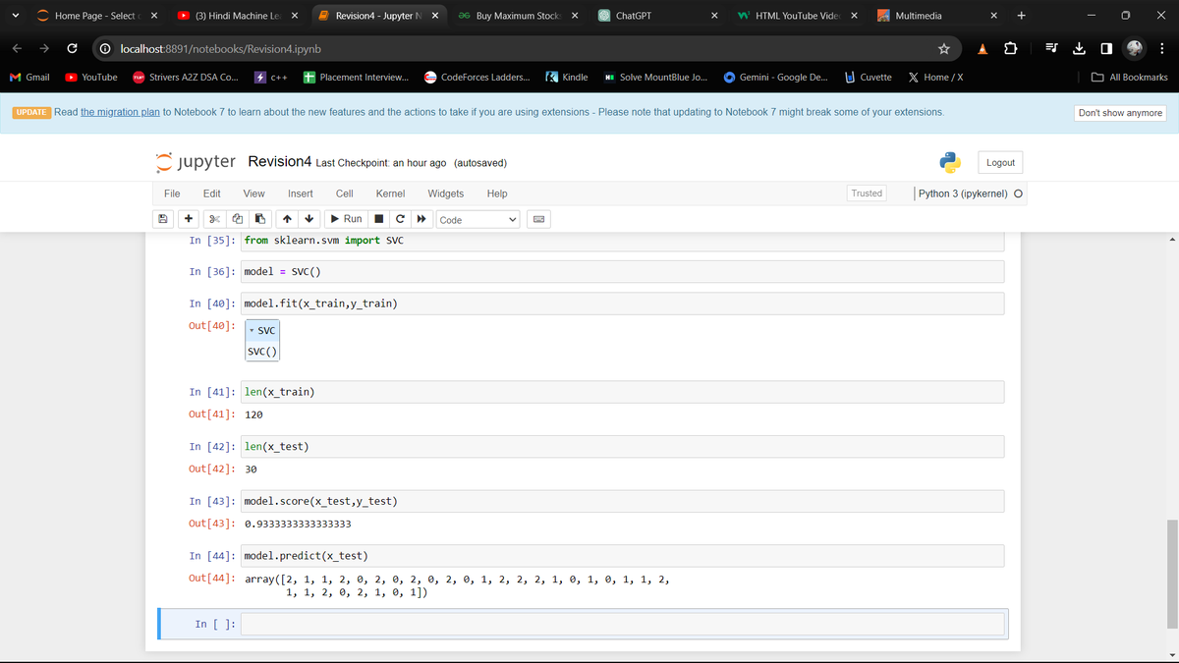Toggle the browser side panel

(x=1106, y=49)
